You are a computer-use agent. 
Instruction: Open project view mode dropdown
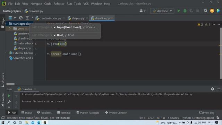[12, 18]
